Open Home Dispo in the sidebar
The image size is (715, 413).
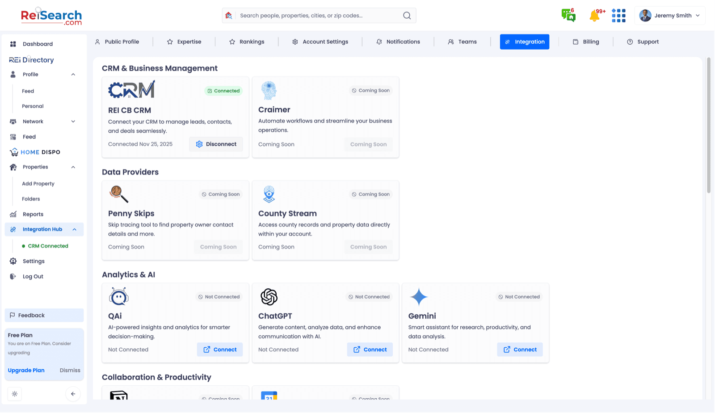35,152
